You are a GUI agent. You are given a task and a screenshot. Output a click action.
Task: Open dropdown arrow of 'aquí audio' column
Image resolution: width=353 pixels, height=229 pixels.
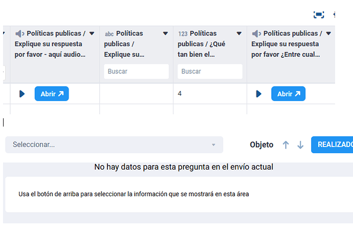click(x=92, y=34)
